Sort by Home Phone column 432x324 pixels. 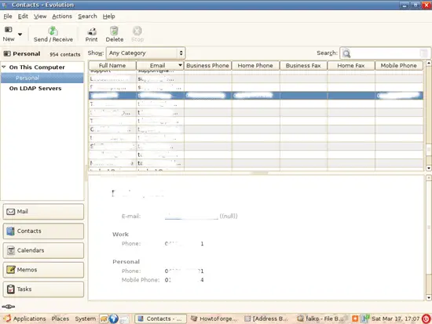(x=255, y=66)
